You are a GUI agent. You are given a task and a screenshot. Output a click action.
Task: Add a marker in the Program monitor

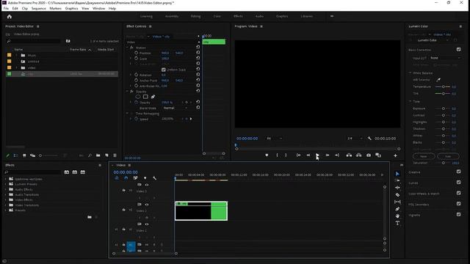267,155
